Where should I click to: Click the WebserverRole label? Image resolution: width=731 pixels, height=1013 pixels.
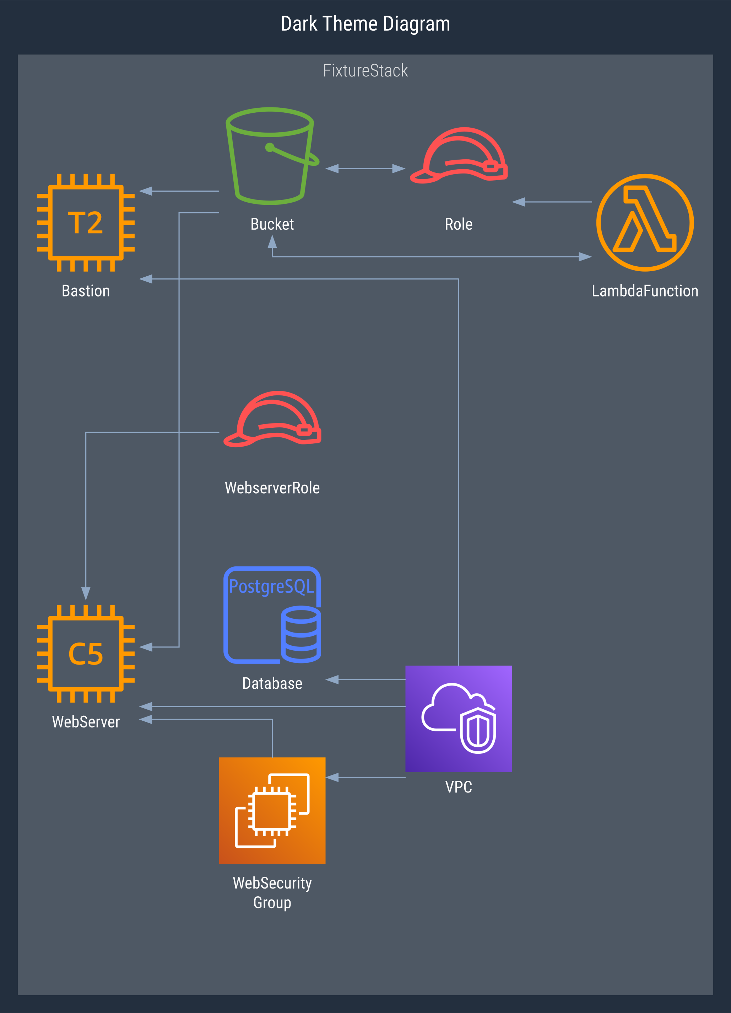tap(272, 488)
